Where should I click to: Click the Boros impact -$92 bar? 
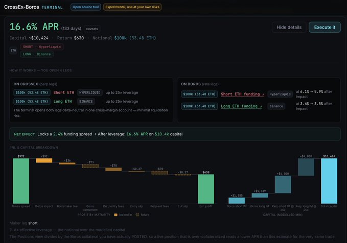tap(44, 160)
